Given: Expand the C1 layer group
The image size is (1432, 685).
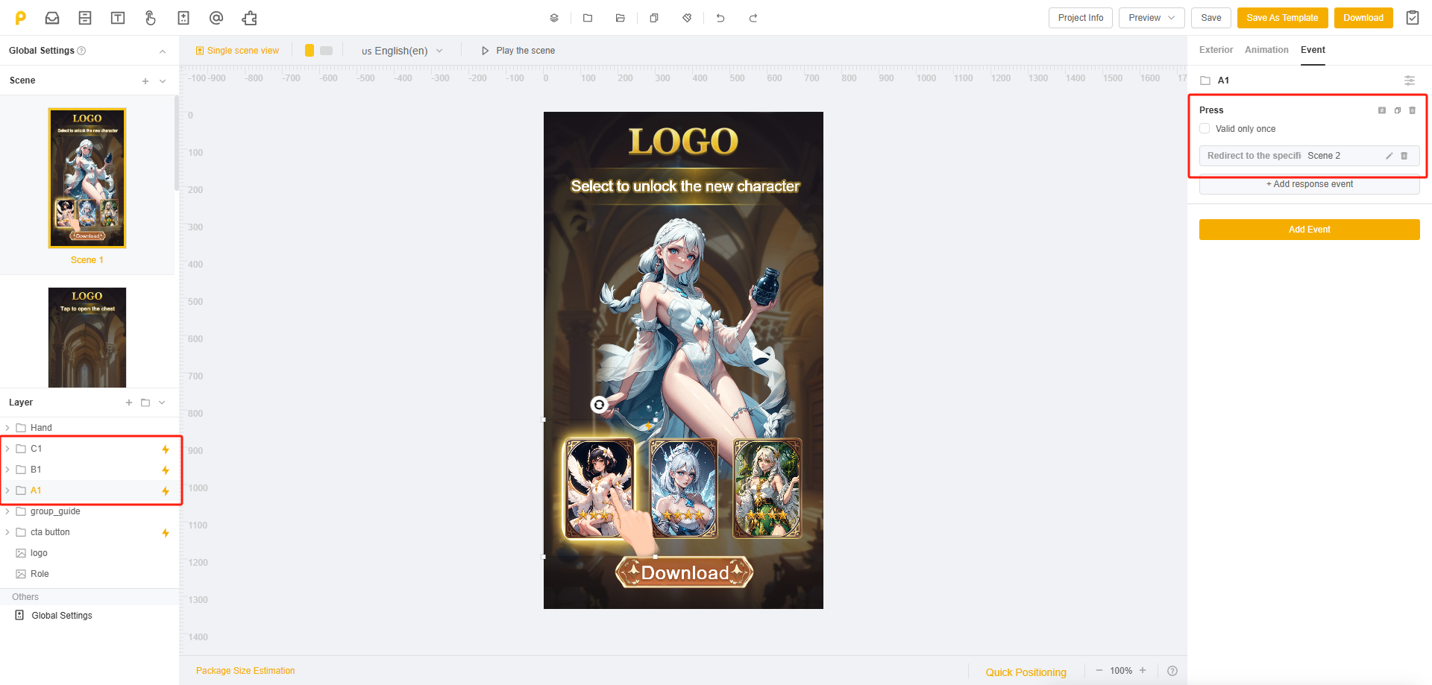Looking at the screenshot, I should (7, 449).
